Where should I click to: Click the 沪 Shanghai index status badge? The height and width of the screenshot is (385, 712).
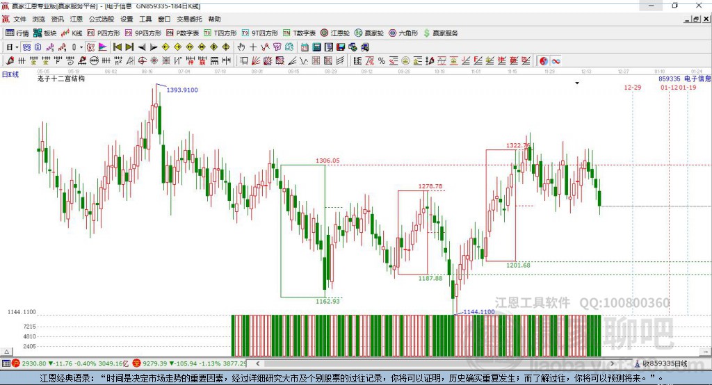point(15,363)
